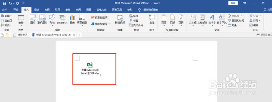The width and height of the screenshot is (272, 102).
Task: Insert a 封面 cover page
Action: 7,16
